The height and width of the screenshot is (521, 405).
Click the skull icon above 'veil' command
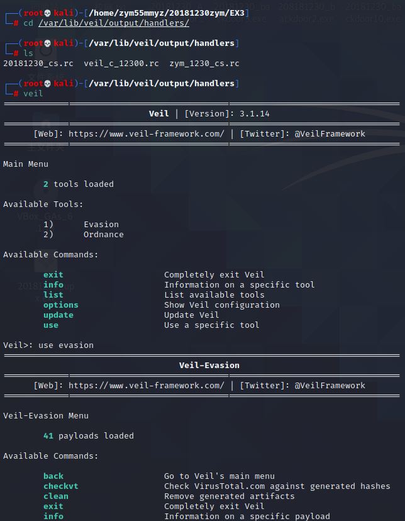point(47,84)
